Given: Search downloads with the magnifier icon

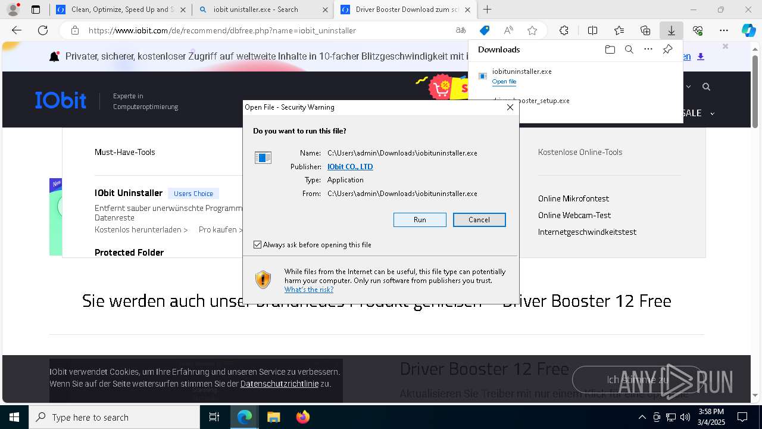Looking at the screenshot, I should (x=629, y=49).
